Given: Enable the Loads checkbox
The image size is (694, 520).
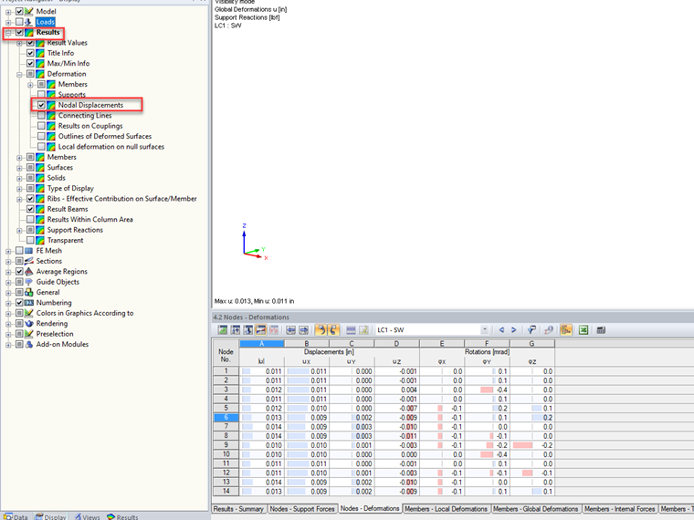Looking at the screenshot, I should click(19, 22).
